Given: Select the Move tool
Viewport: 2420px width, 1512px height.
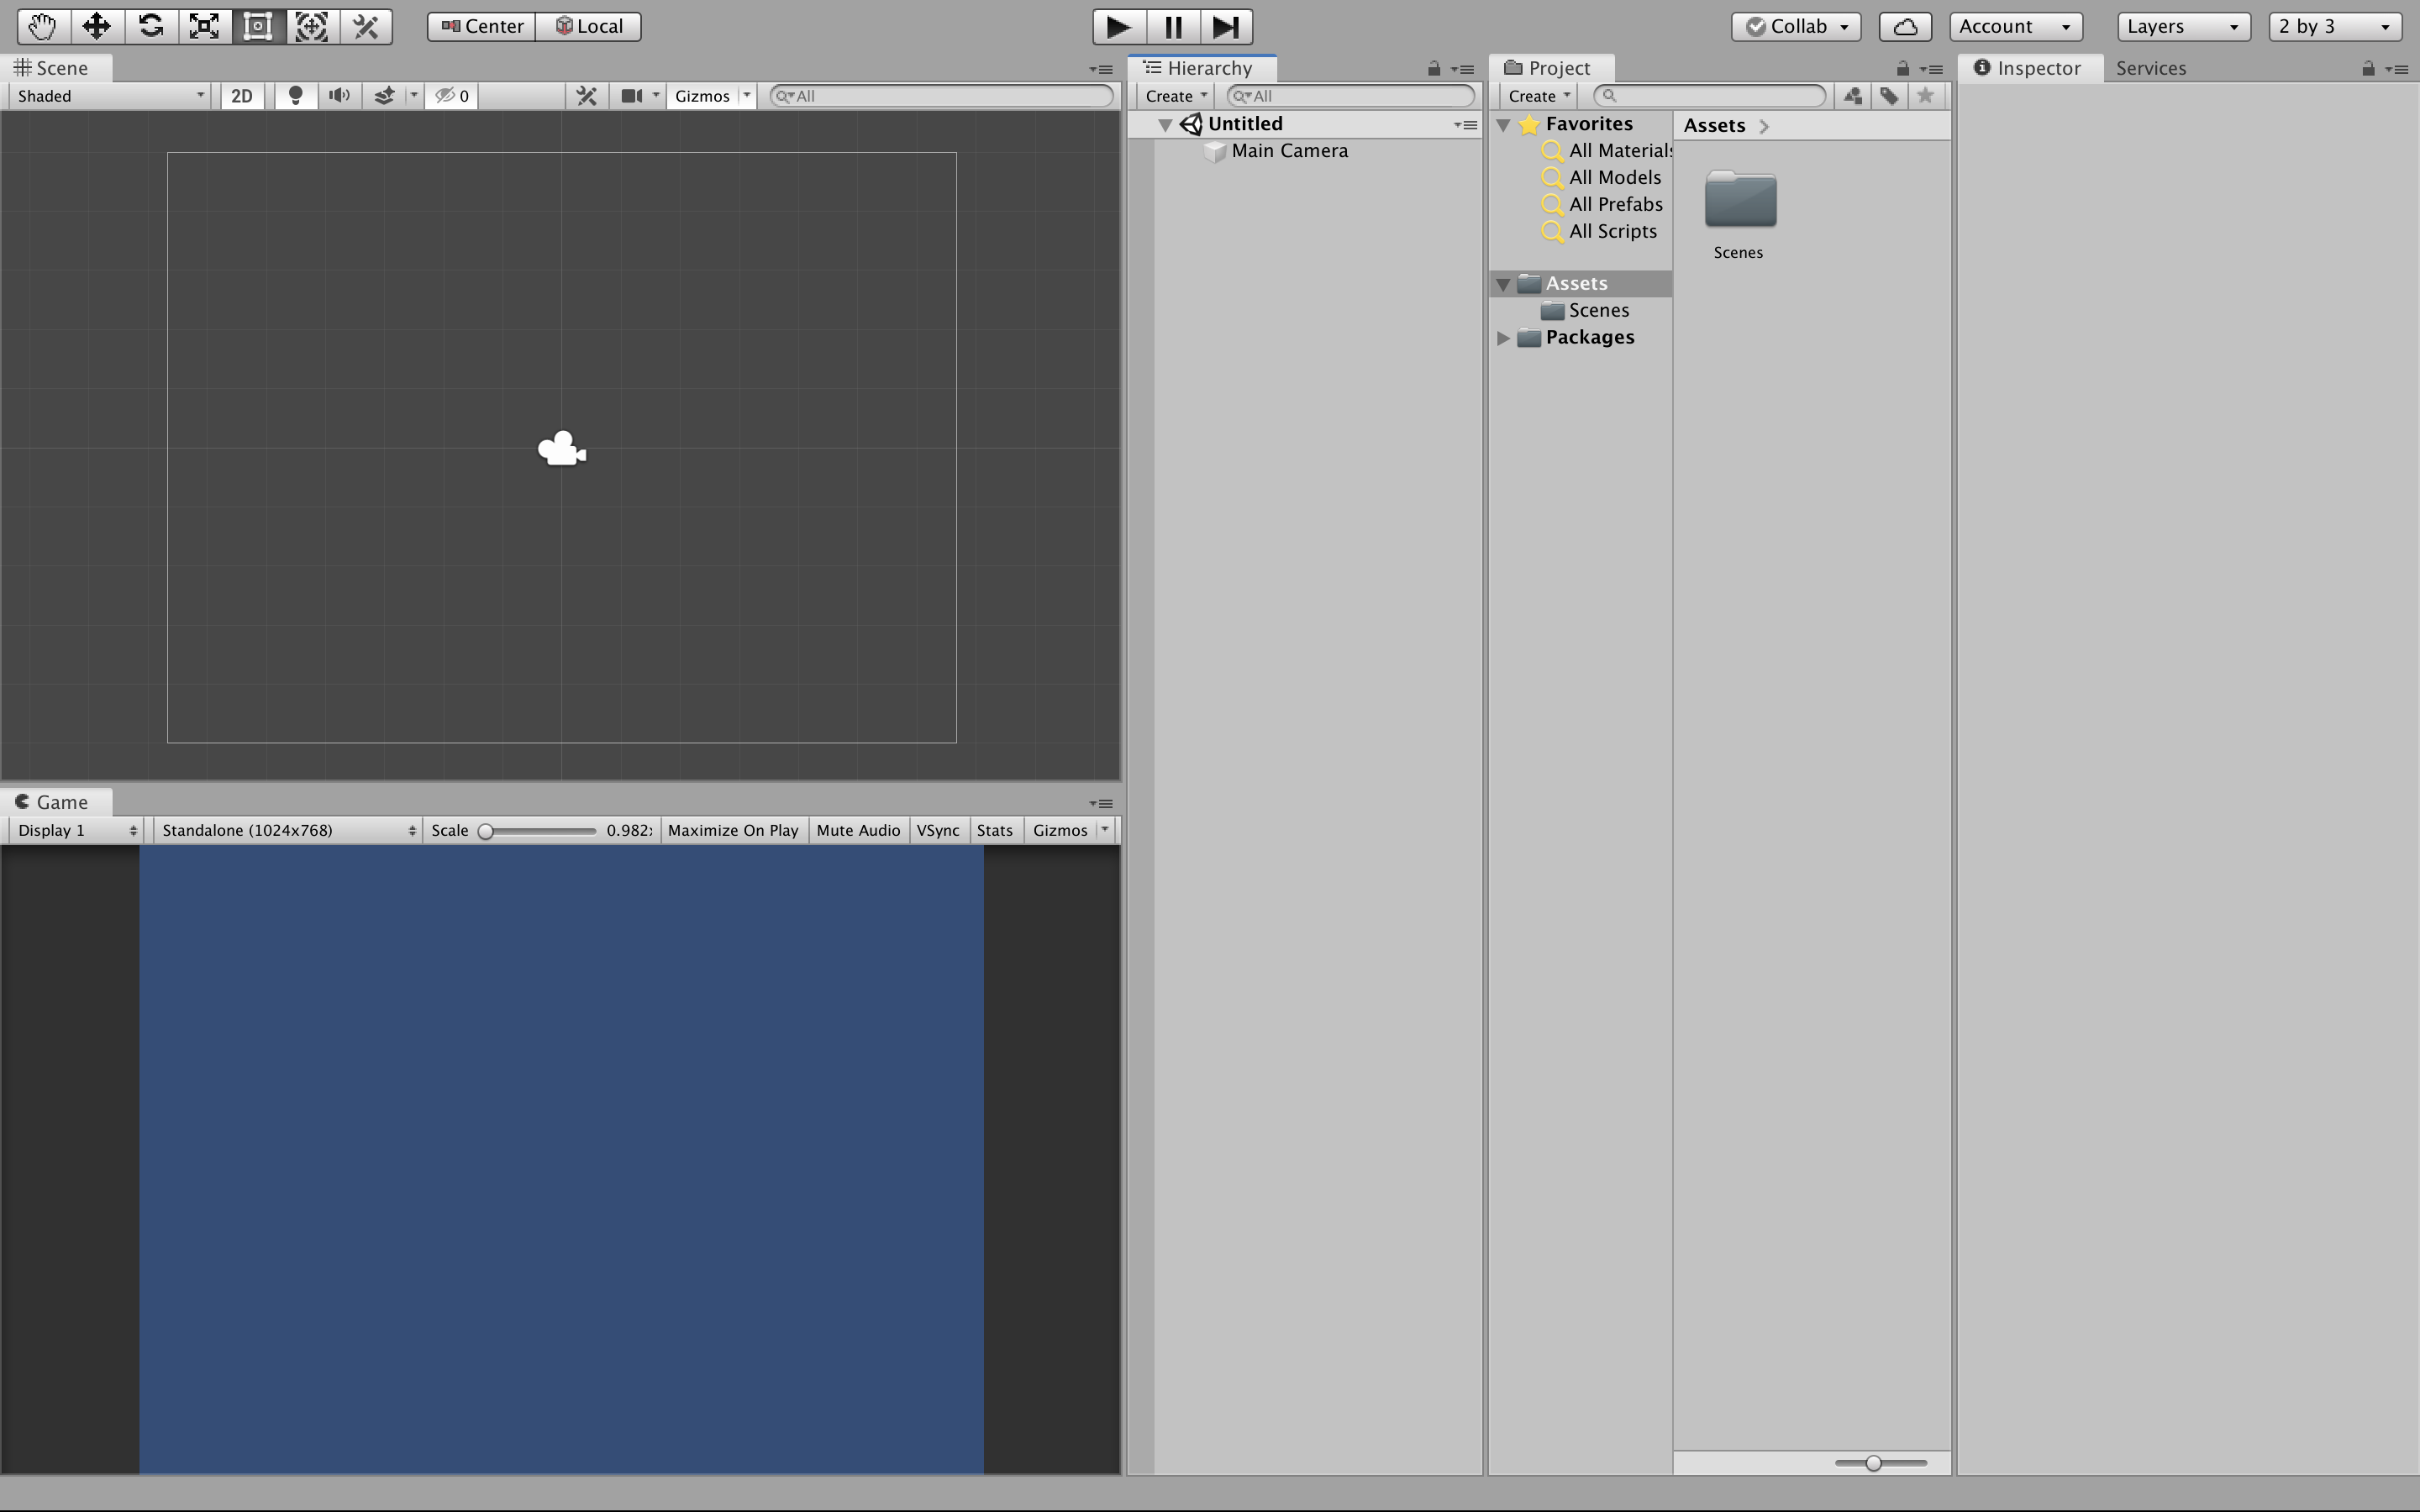Looking at the screenshot, I should [97, 26].
